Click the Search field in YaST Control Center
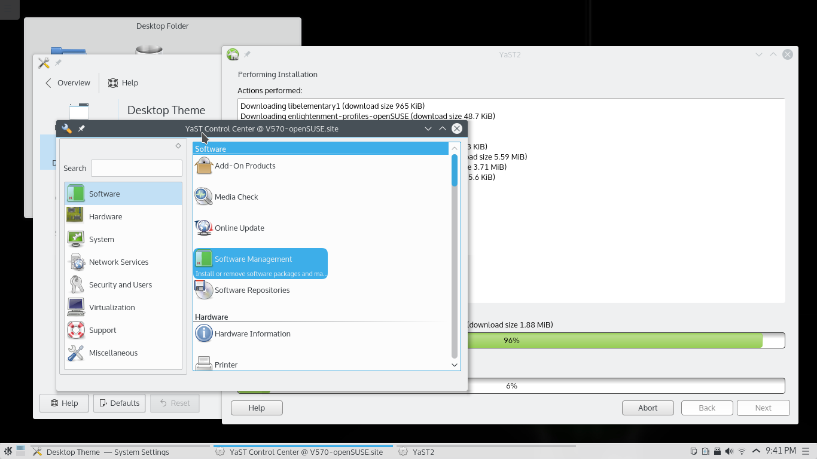This screenshot has height=459, width=817. (x=136, y=168)
